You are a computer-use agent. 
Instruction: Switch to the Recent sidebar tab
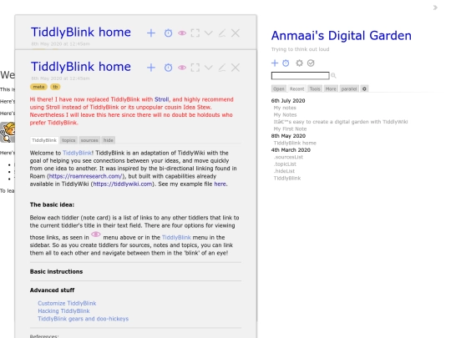click(296, 88)
